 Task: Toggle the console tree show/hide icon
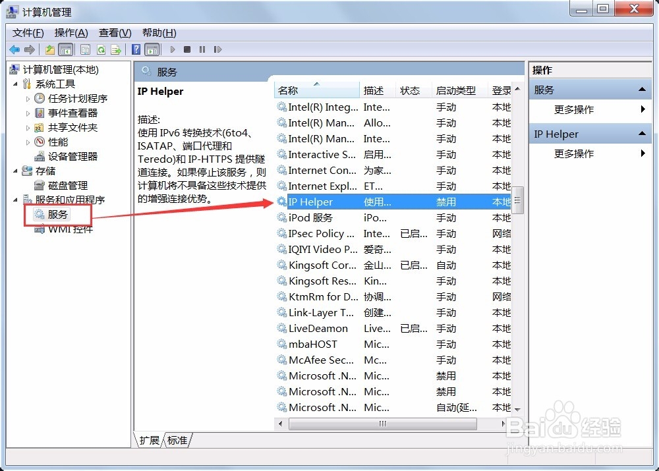(x=67, y=49)
